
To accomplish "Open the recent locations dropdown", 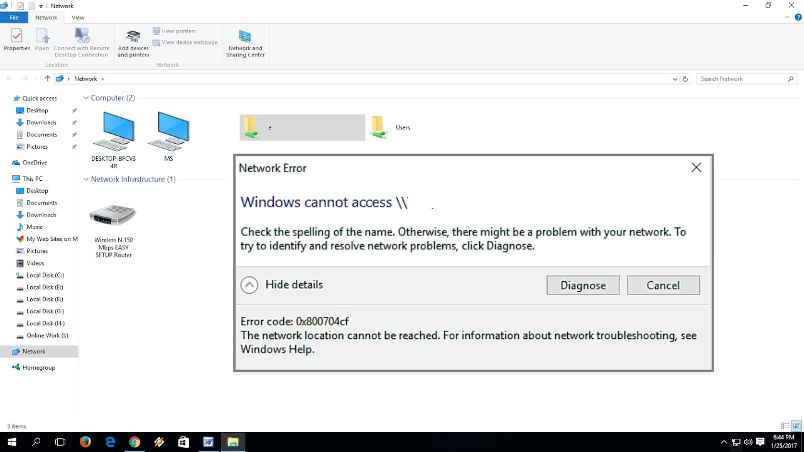I will click(35, 79).
